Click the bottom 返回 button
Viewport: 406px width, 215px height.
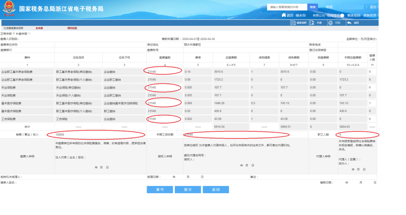[216, 189]
